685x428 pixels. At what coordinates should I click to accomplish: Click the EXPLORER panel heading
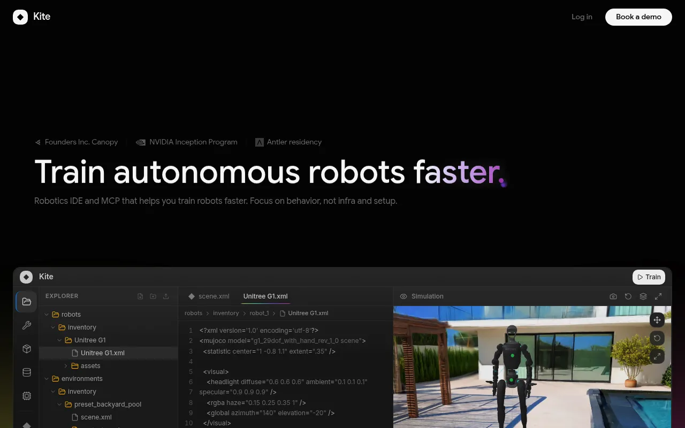(62, 296)
